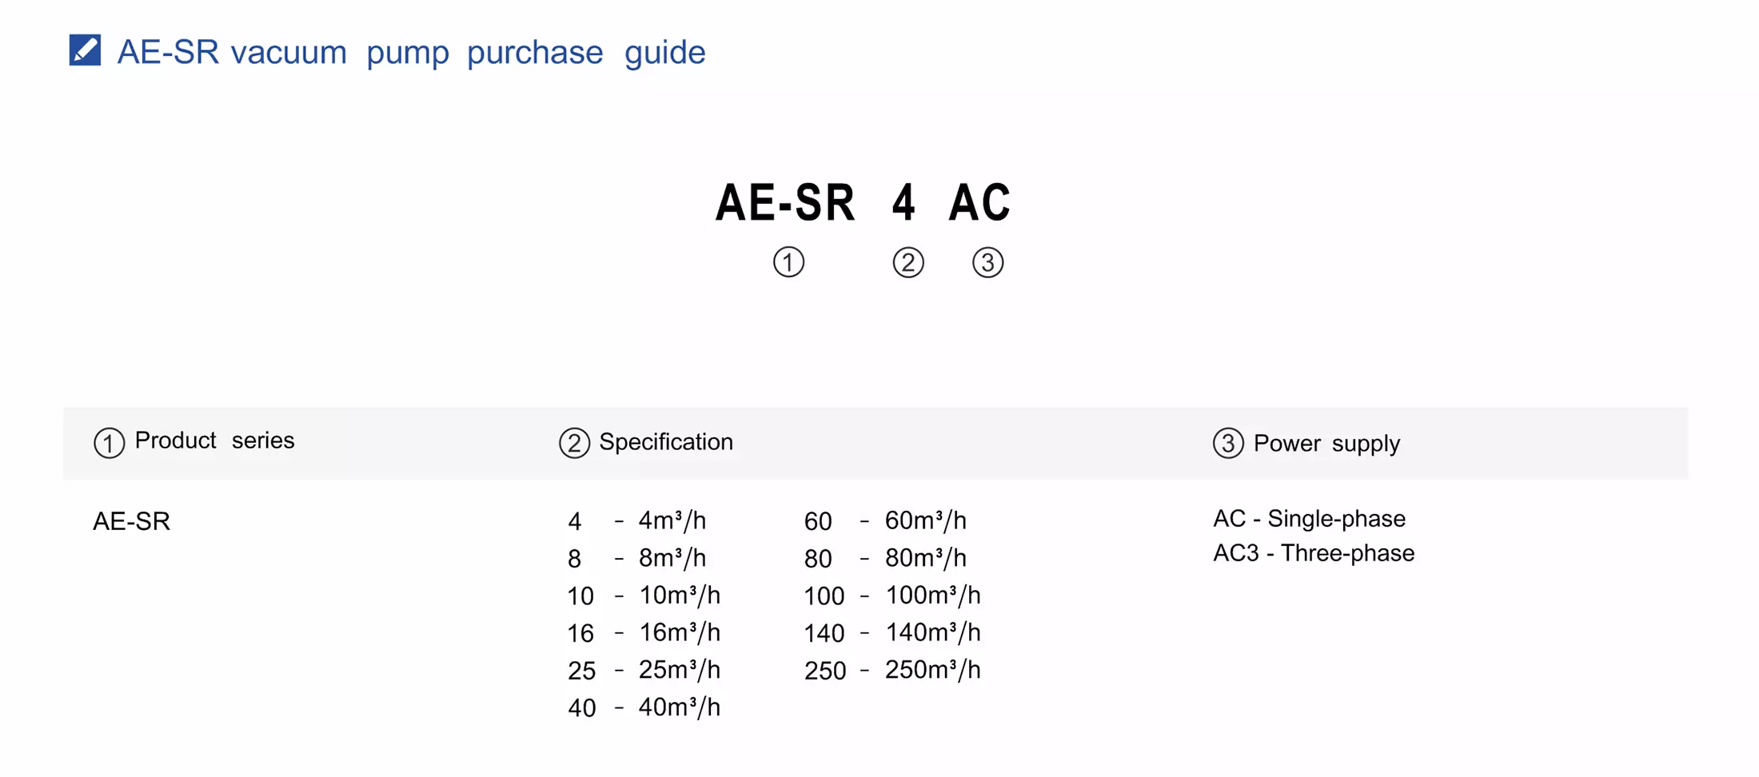Click AE-SR entry under Product series

tap(132, 521)
